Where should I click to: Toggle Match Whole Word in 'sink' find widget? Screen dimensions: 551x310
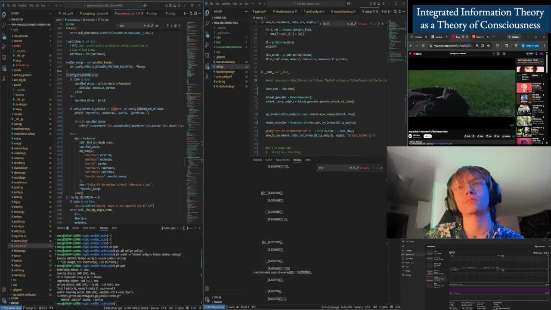click(148, 25)
